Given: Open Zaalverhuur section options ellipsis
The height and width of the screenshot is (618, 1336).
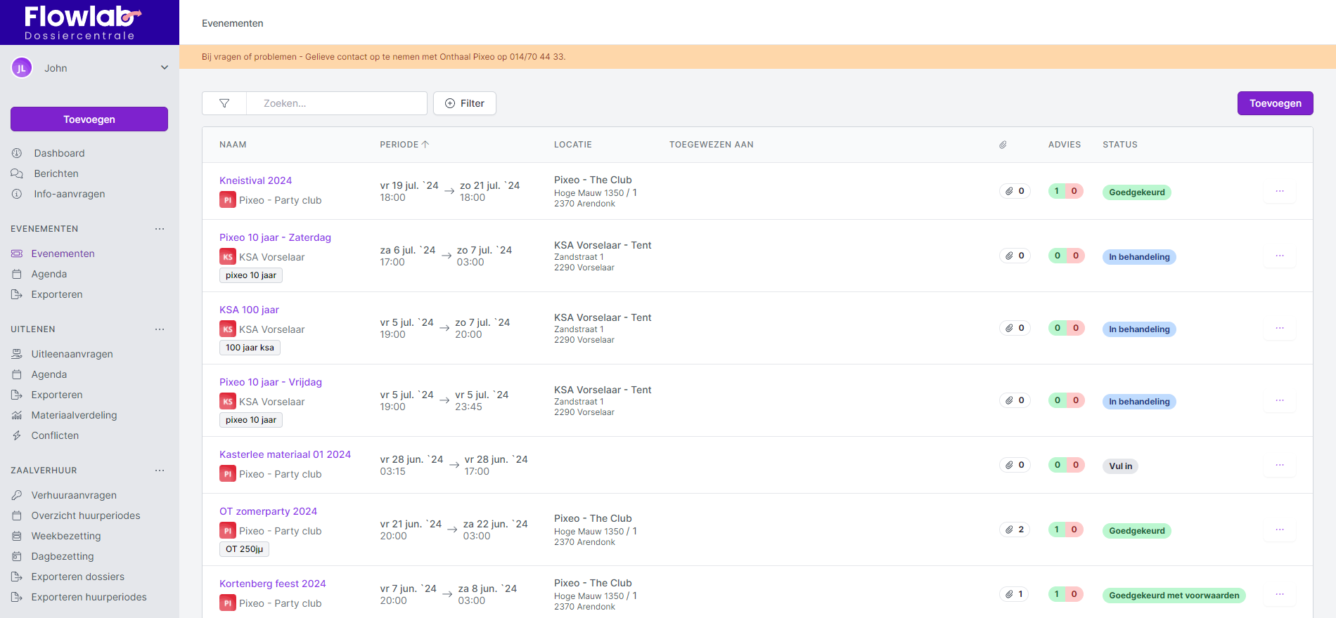Looking at the screenshot, I should [160, 471].
